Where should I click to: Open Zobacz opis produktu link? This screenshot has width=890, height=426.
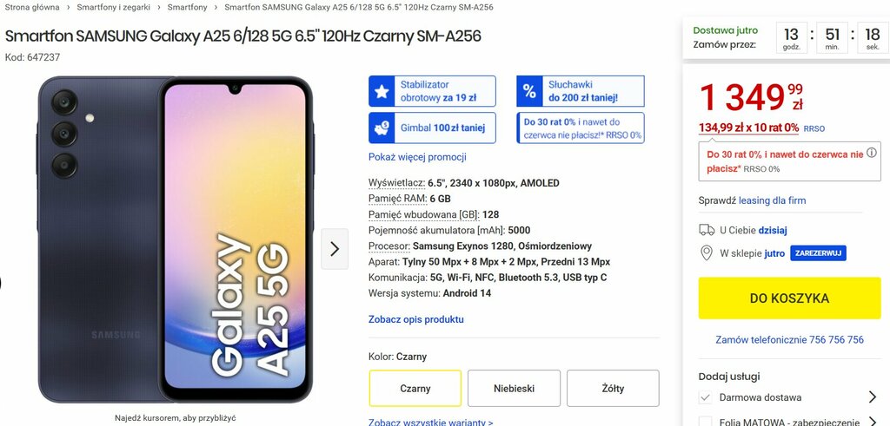pos(416,319)
